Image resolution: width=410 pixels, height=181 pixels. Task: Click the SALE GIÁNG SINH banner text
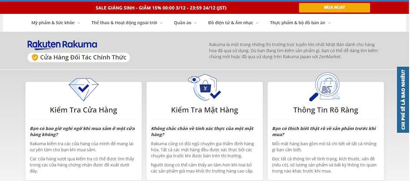[161, 8]
